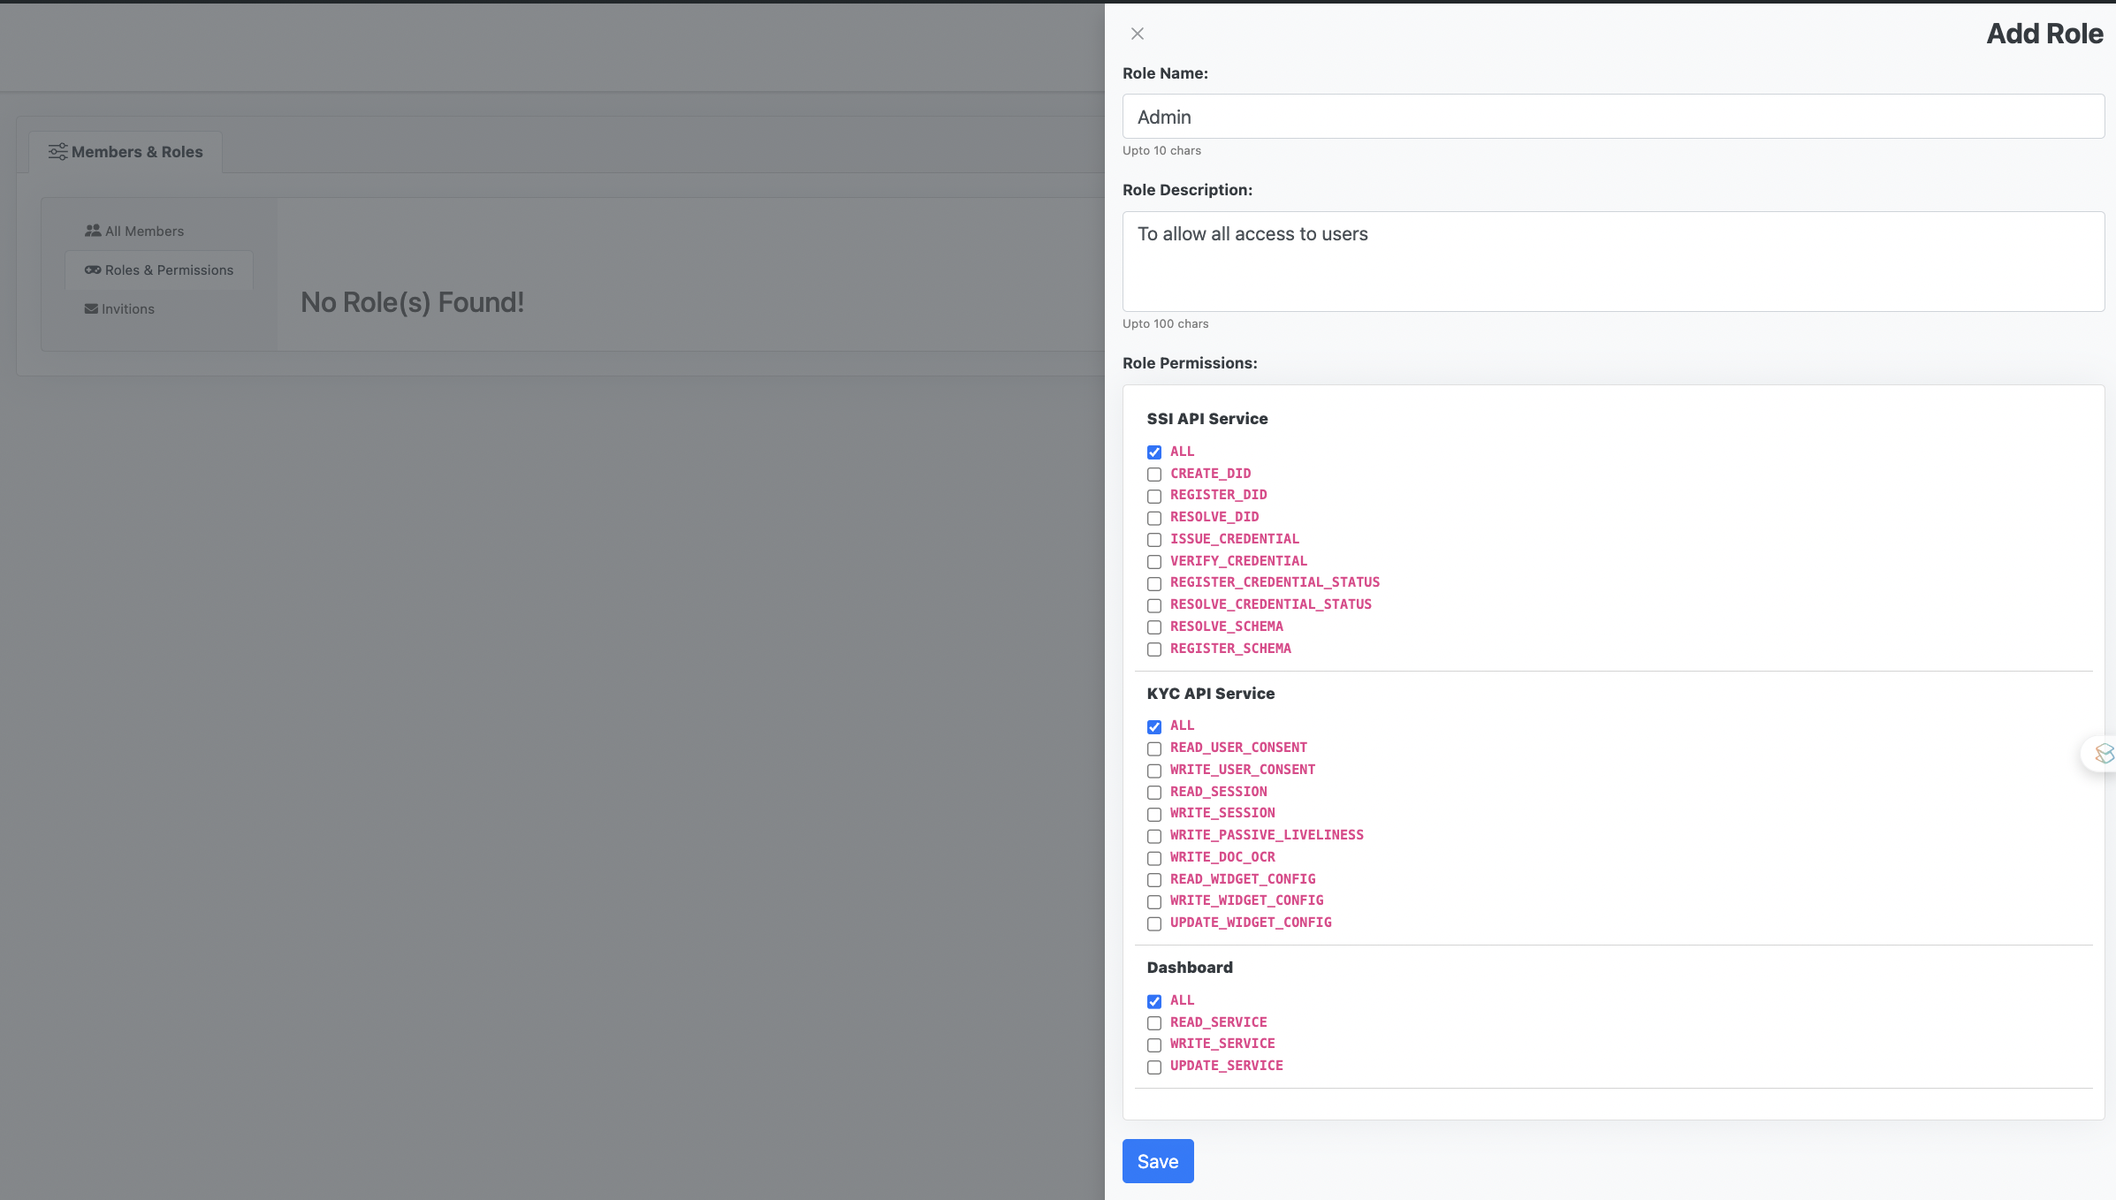2116x1200 pixels.
Task: Check the RESOLVE_SCHEMA checkbox
Action: click(x=1154, y=627)
